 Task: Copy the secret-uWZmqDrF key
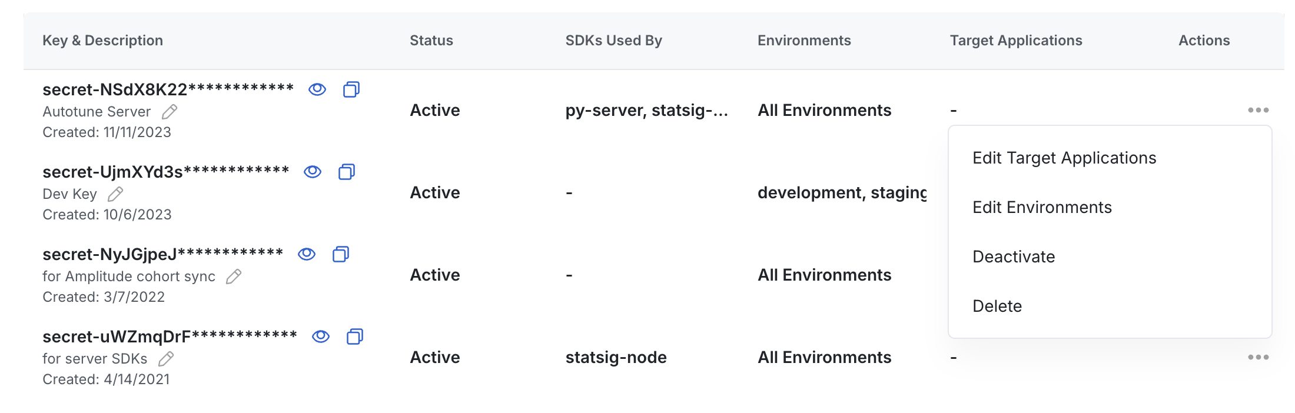[355, 337]
